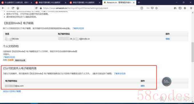The height and width of the screenshot is (104, 194).
Task: Close the Amazon.cn tab
Action: pos(134,3)
